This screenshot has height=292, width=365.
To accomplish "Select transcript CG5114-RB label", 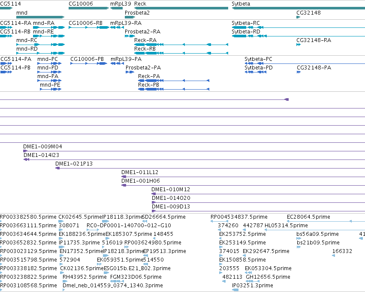I will coord(15,32).
